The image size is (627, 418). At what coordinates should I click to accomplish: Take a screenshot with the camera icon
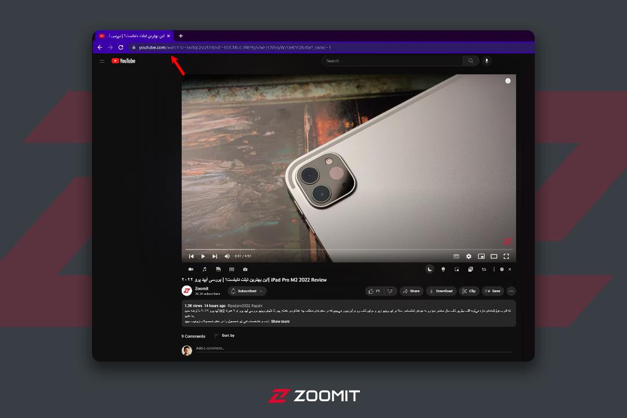[245, 269]
